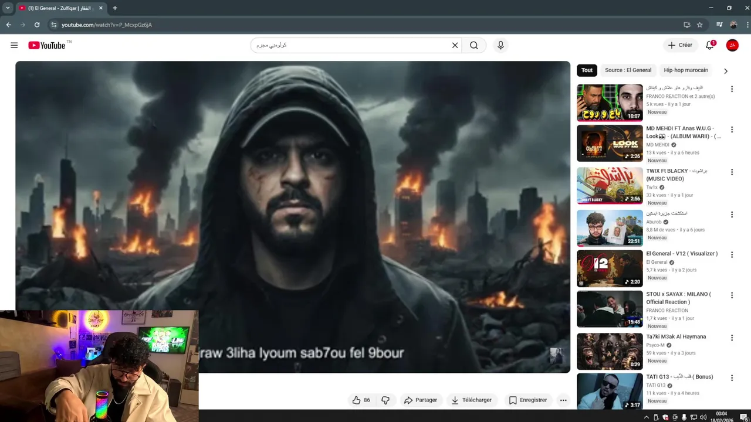Open the Psyco-M channel name
The width and height of the screenshot is (751, 422).
655,345
